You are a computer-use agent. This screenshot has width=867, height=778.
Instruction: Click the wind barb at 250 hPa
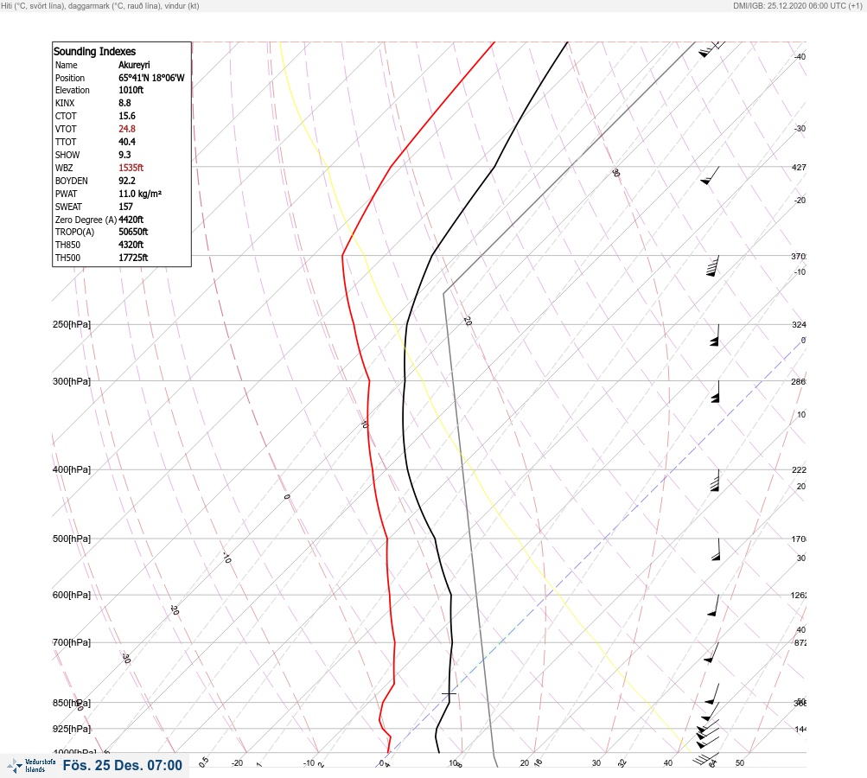click(715, 335)
